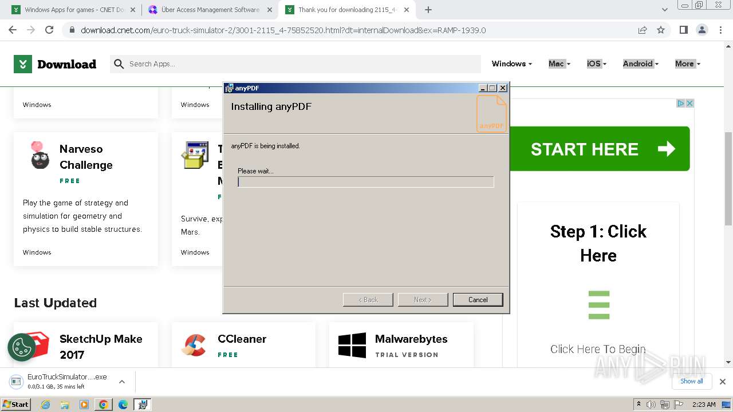Click the installer taskbar icon
This screenshot has width=733, height=412.
pos(142,405)
